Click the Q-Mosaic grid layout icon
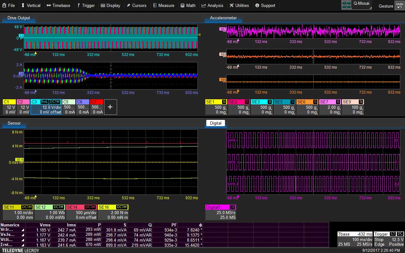 pos(346,5)
